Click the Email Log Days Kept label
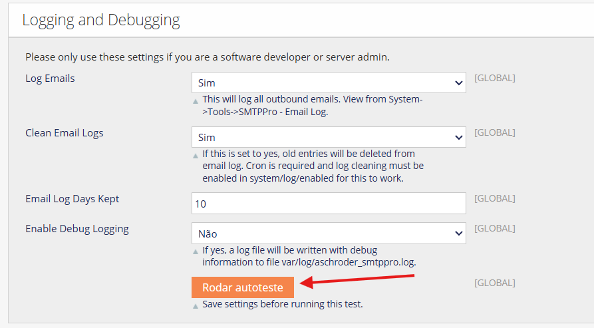 point(73,199)
